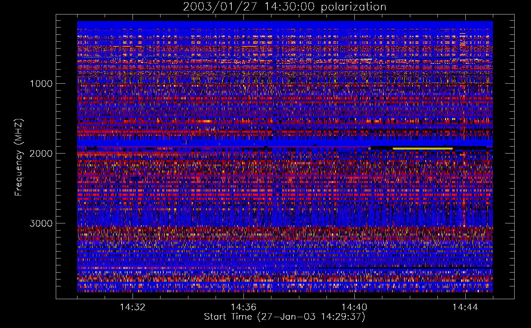531x328 pixels.
Task: Click the plot title '2003/01/27 14:30:00 polarization'
Action: [x=285, y=7]
